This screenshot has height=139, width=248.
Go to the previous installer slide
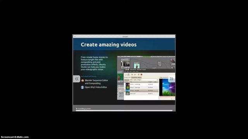[x=77, y=79]
